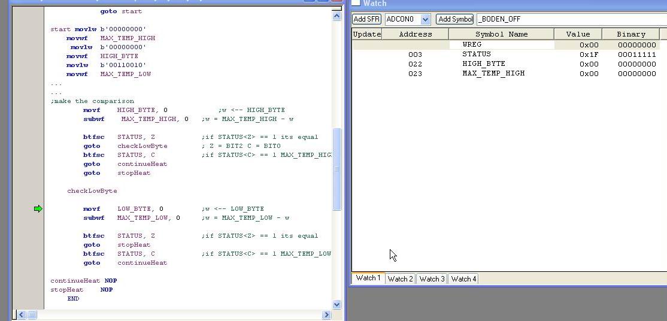Viewport: 667px width, 321px height.
Task: Click the horizontal scroll right arrow
Action: point(326,315)
